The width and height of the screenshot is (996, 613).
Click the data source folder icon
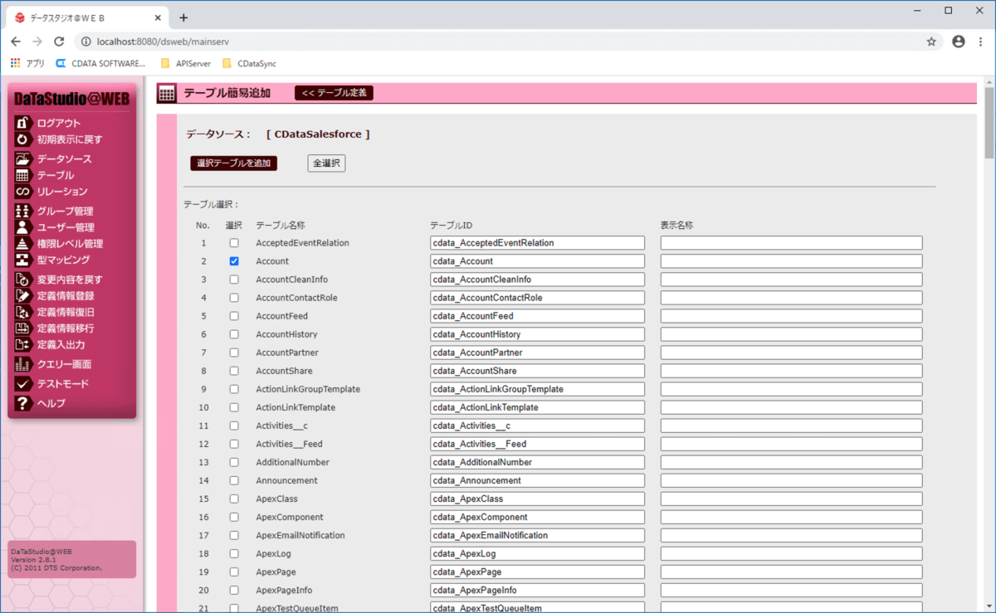point(22,158)
